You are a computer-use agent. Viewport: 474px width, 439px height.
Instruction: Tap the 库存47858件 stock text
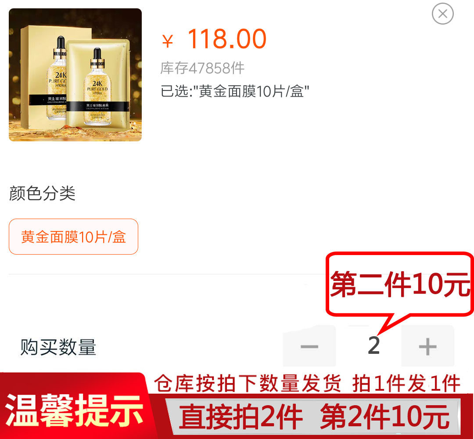tap(202, 68)
